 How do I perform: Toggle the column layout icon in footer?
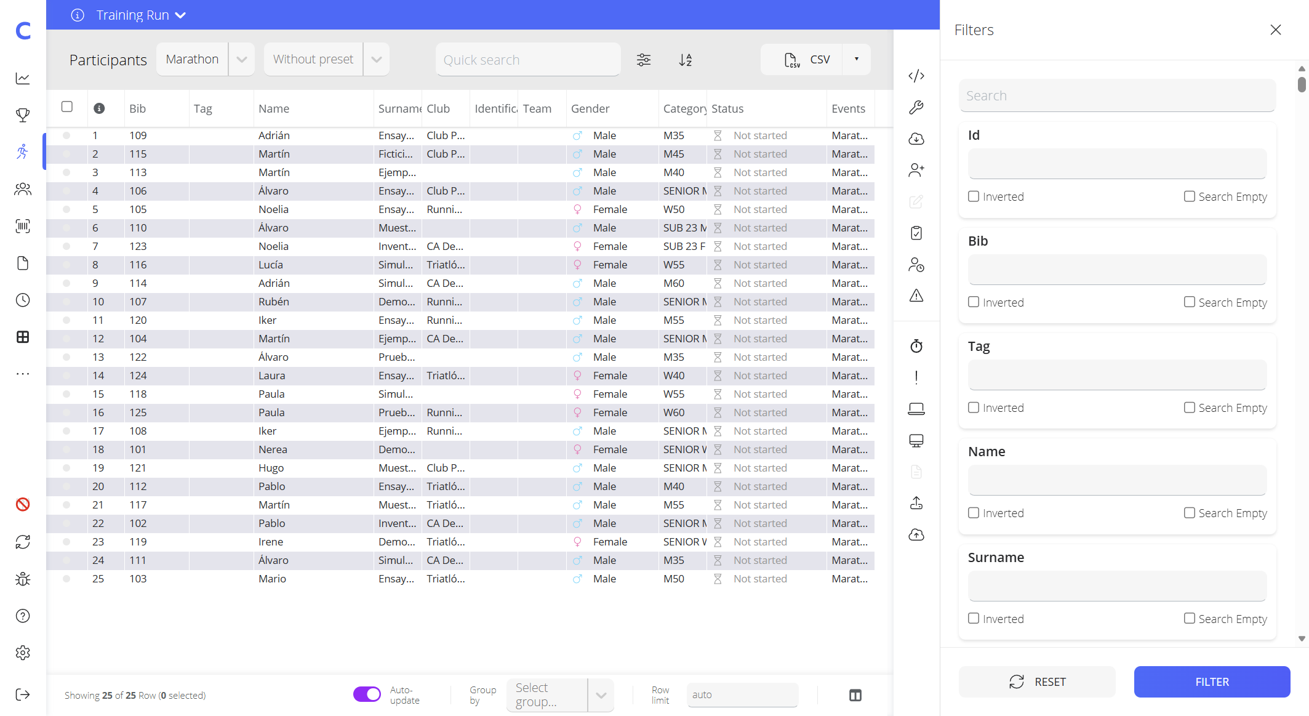click(855, 695)
